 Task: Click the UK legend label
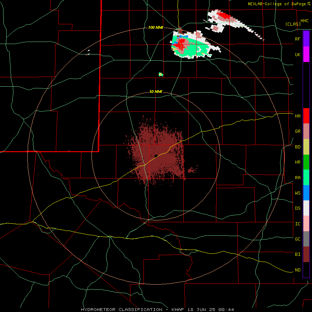coord(297,54)
